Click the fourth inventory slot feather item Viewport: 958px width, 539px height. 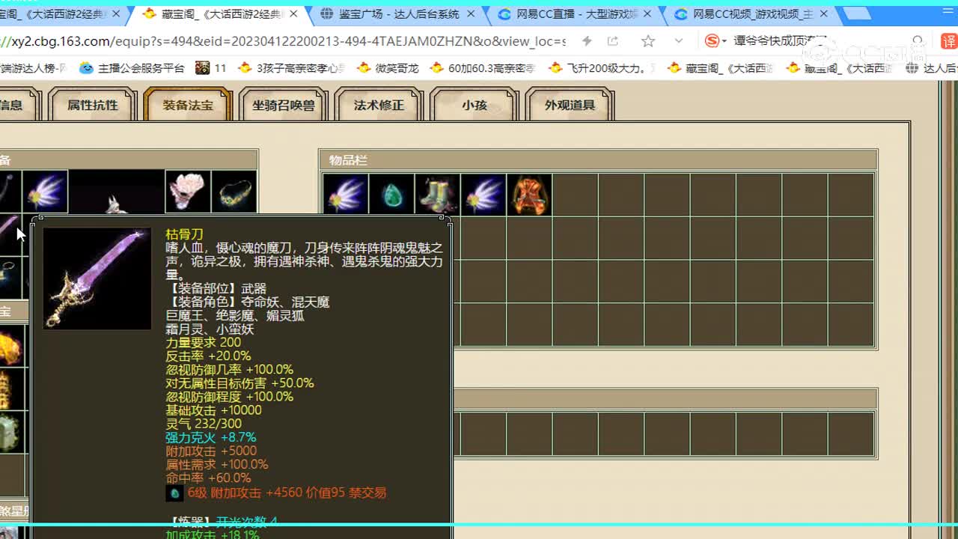click(x=483, y=195)
